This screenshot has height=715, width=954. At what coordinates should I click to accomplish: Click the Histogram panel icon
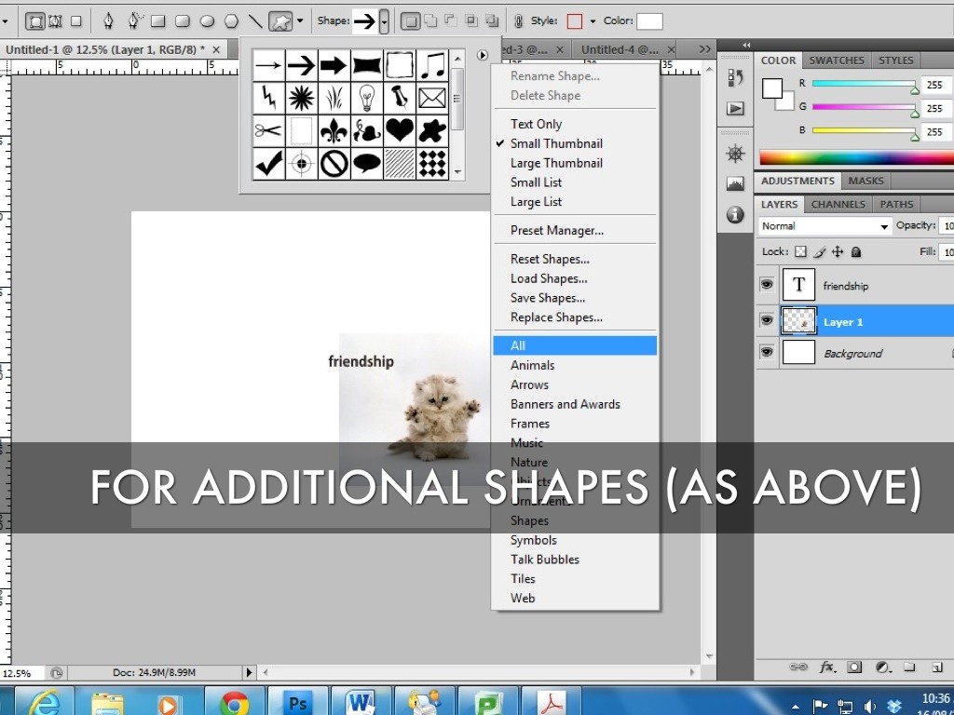point(735,184)
